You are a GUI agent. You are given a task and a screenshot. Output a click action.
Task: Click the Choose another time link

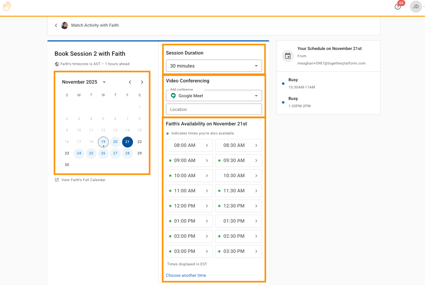[x=186, y=275]
